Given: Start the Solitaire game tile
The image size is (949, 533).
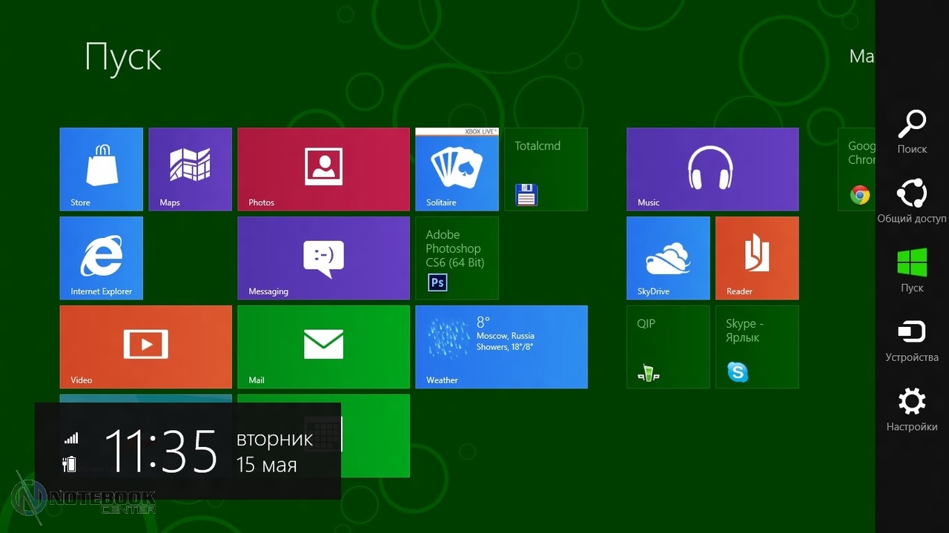Looking at the screenshot, I should [x=457, y=169].
